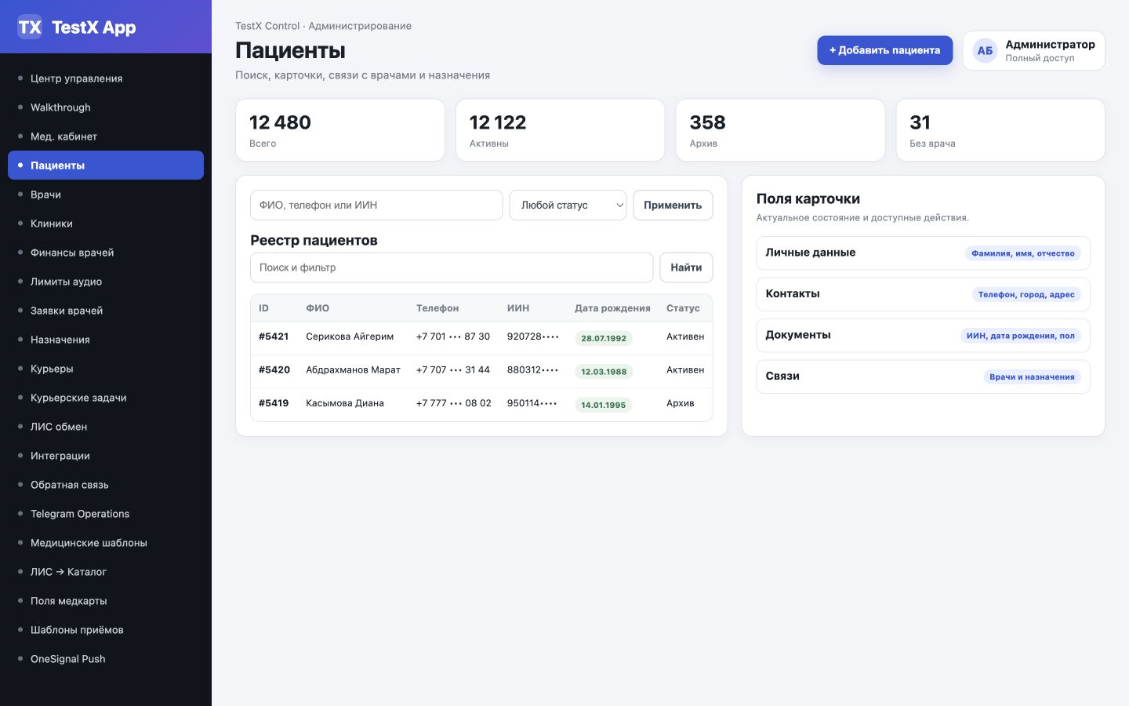Click the Добавить пациента button
1129x706 pixels.
(x=885, y=50)
